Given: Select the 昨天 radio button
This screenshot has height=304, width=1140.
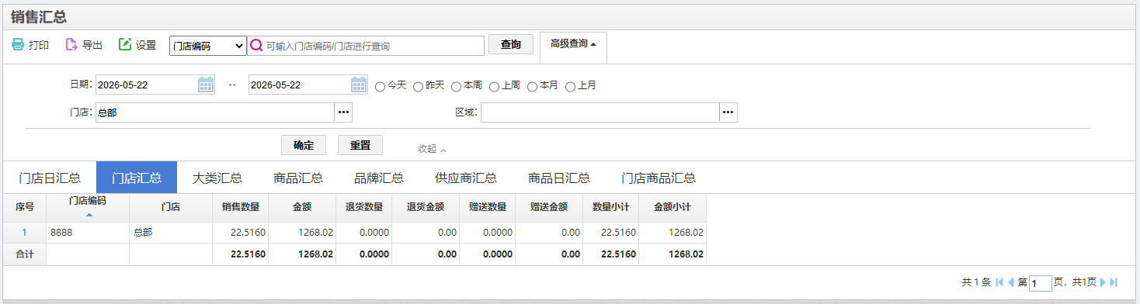Looking at the screenshot, I should 418,86.
